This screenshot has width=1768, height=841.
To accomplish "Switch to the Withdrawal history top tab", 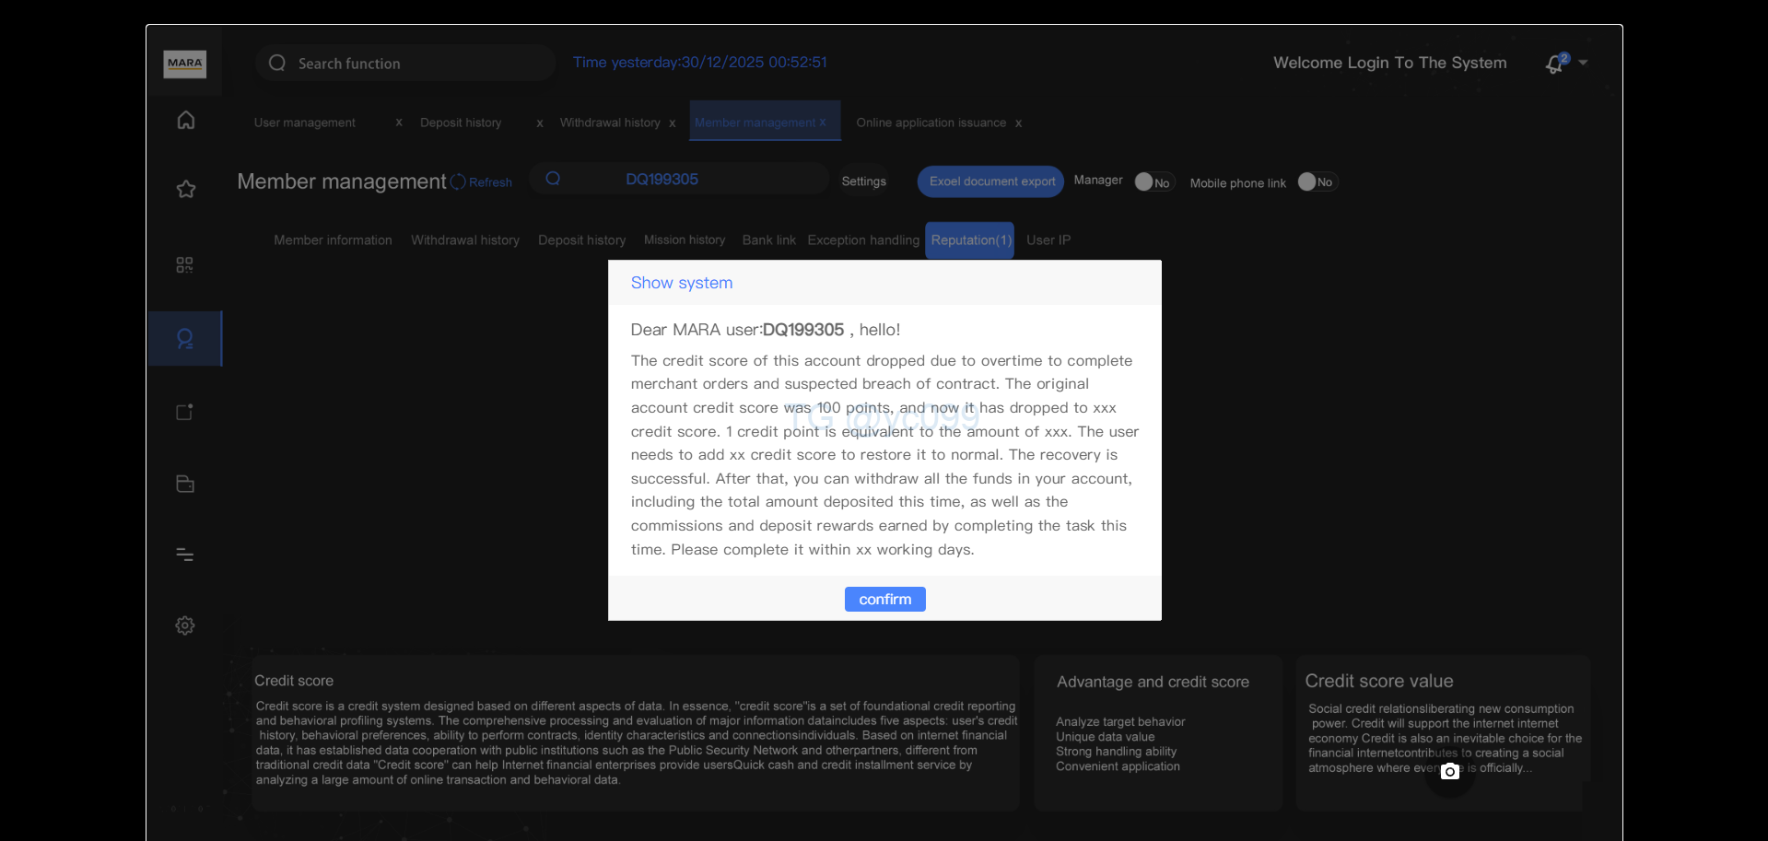I will tap(609, 123).
